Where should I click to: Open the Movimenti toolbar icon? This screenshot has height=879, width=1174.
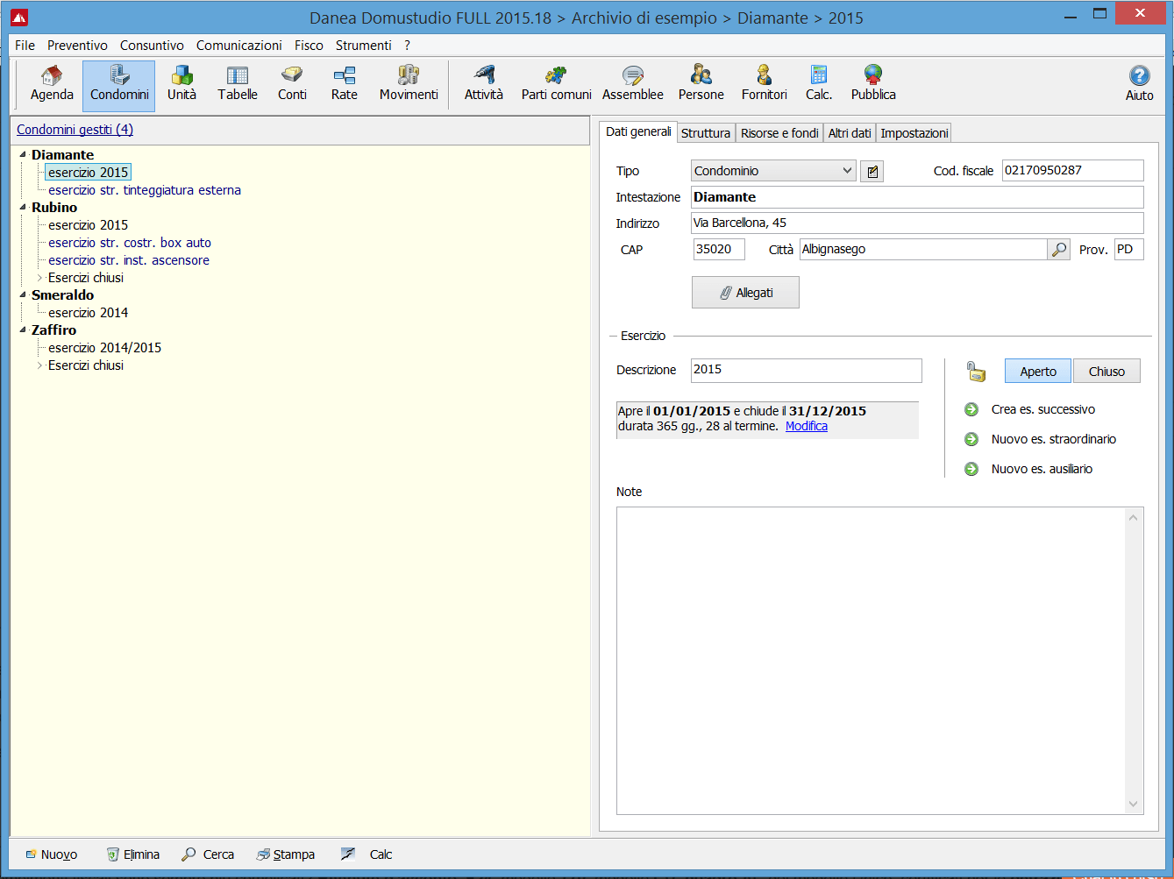[409, 85]
